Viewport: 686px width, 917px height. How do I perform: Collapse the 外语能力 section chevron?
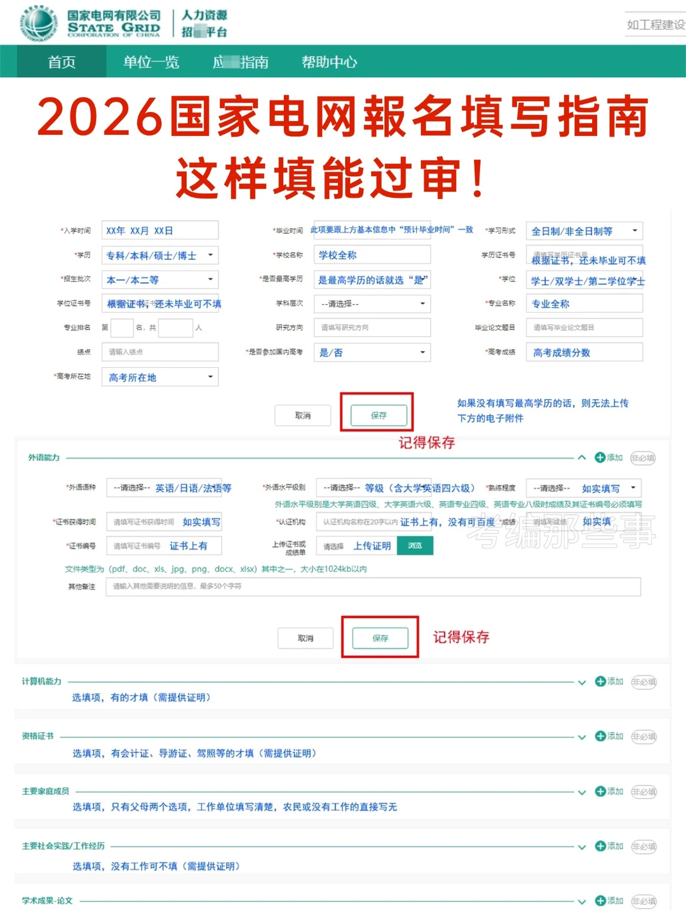[582, 458]
